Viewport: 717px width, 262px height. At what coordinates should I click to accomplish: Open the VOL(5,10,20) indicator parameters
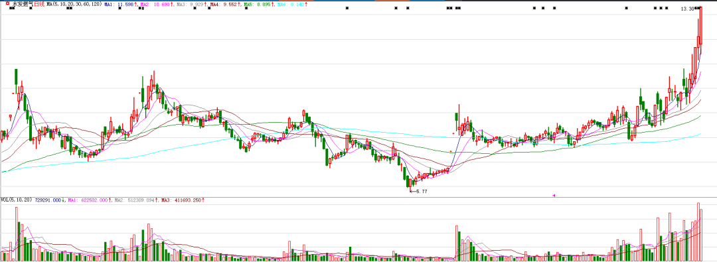[17, 200]
